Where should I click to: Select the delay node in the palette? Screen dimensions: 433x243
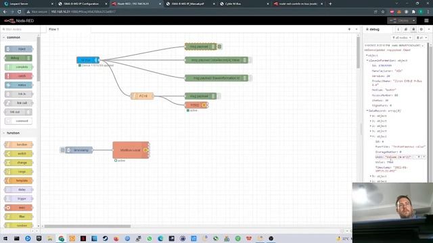point(18,190)
